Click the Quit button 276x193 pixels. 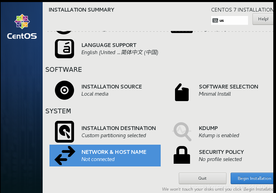(202, 178)
